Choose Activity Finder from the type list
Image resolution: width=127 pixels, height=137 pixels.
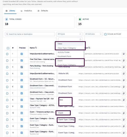[x=64, y=52]
